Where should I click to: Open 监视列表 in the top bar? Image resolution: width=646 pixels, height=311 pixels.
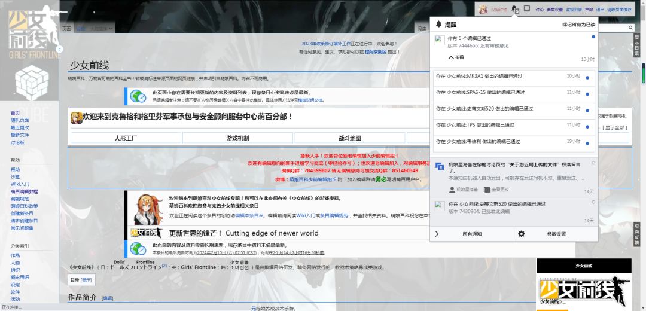574,10
